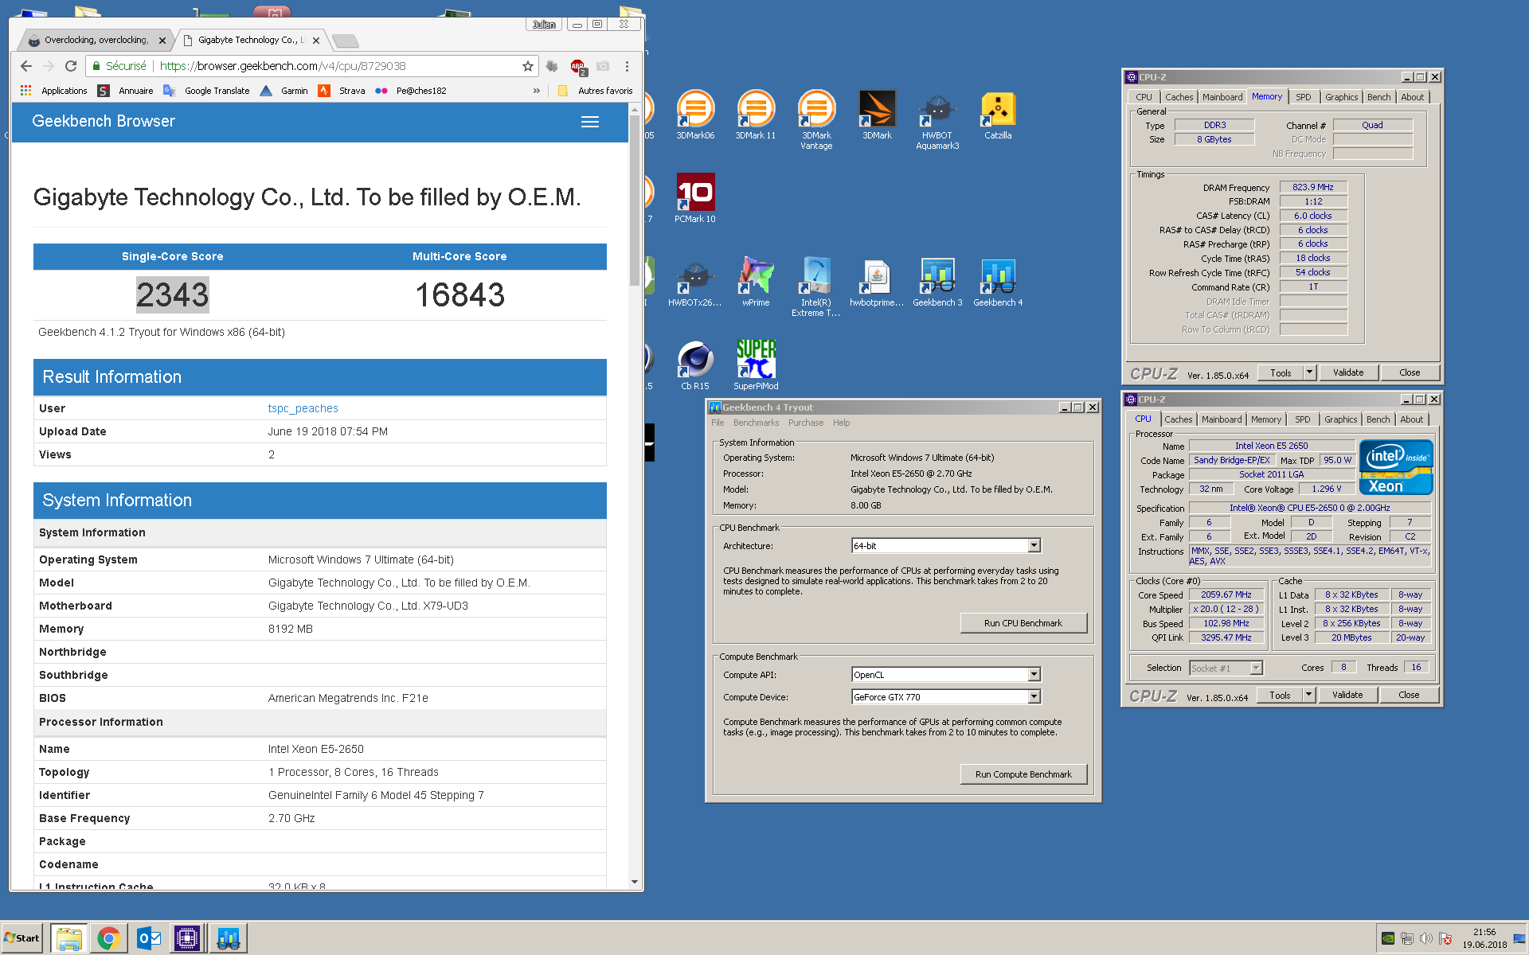
Task: Switch to Overclocking Chrome tab
Action: pyautogui.click(x=96, y=40)
